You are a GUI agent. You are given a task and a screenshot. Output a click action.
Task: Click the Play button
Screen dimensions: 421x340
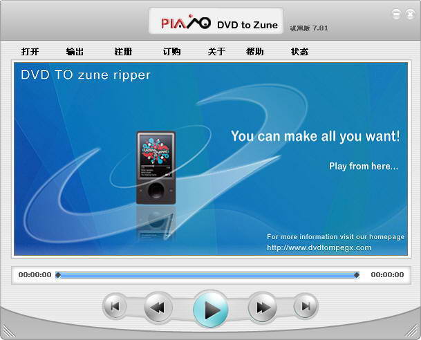[x=211, y=309]
